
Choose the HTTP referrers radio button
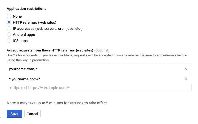(x=9, y=22)
